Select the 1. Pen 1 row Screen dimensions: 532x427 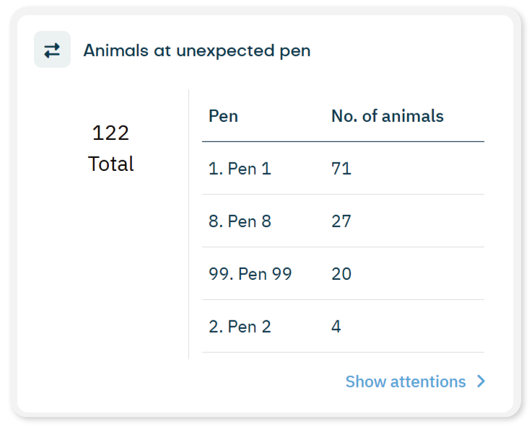click(343, 169)
